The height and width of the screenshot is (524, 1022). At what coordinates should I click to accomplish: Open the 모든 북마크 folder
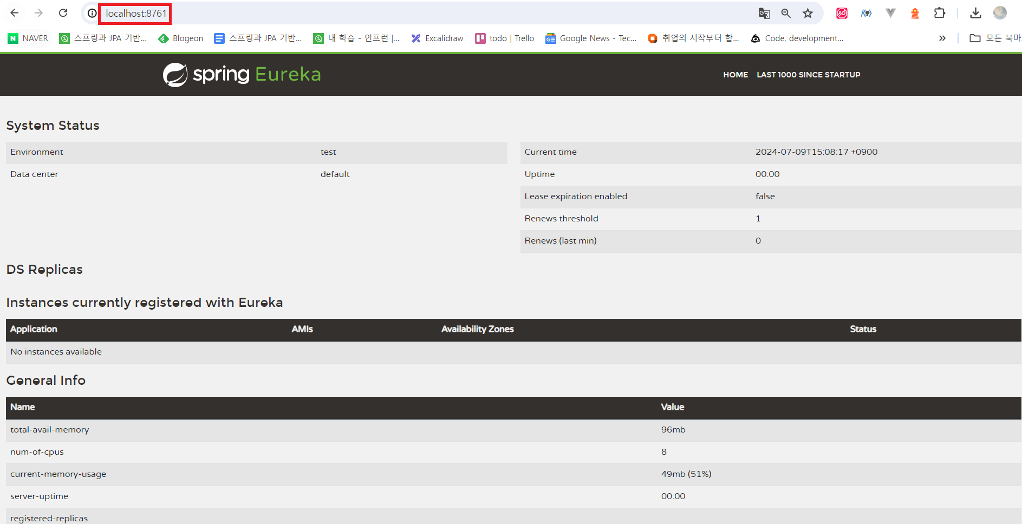pos(995,38)
